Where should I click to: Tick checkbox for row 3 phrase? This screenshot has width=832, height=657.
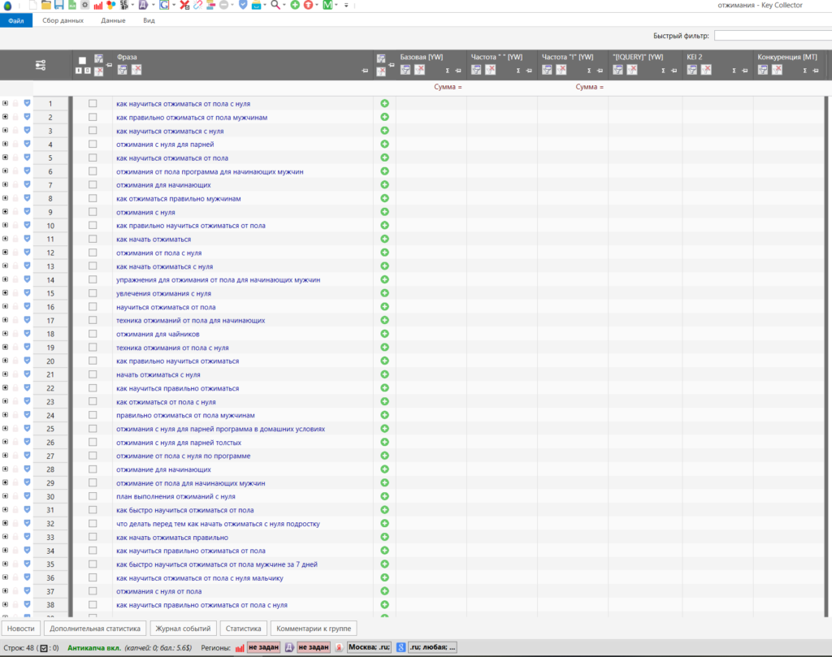click(x=93, y=131)
